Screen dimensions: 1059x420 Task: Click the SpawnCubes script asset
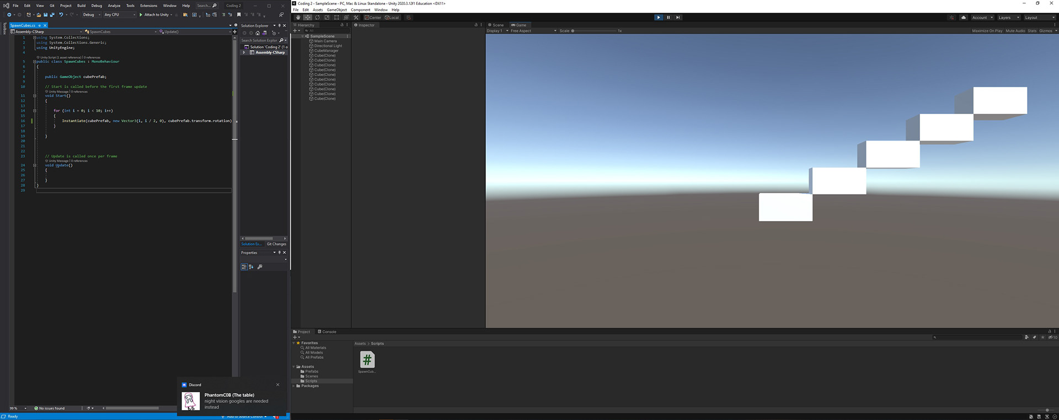[x=367, y=362]
